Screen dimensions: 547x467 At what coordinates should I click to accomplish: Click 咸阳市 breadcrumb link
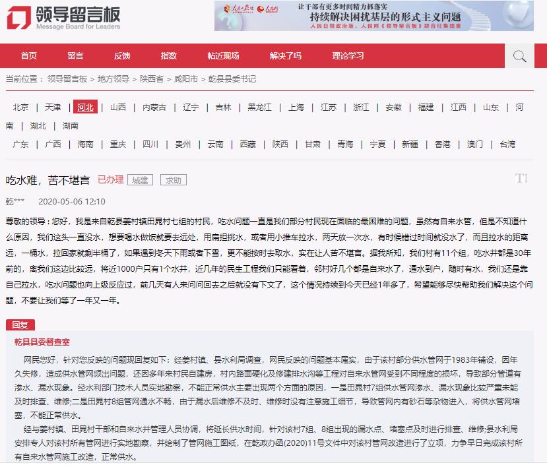point(186,79)
